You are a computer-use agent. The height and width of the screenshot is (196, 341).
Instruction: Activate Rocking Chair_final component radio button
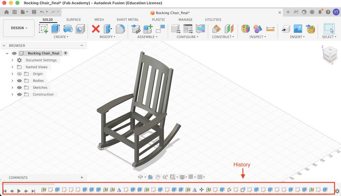(x=66, y=53)
